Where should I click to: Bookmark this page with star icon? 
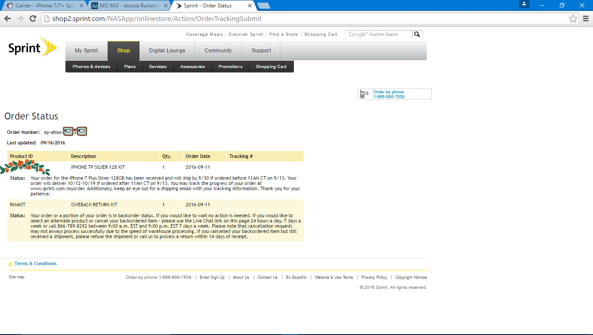pos(573,19)
